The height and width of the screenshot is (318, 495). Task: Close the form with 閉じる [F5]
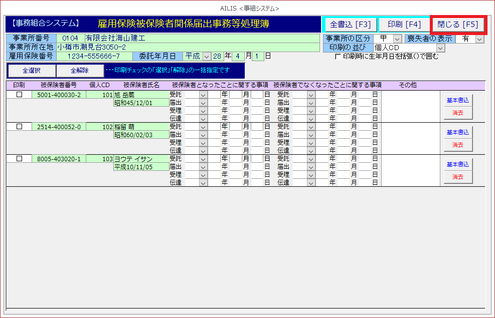point(457,25)
